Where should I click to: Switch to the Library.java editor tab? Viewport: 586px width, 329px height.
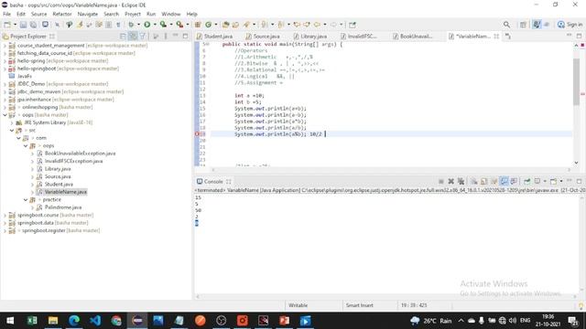(x=311, y=37)
